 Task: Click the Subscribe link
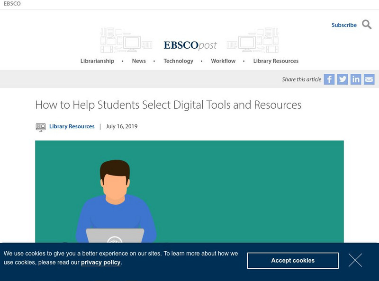pyautogui.click(x=344, y=25)
